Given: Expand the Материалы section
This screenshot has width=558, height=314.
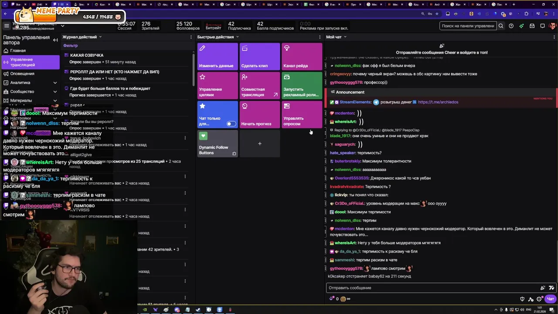Looking at the screenshot, I should coord(55,100).
